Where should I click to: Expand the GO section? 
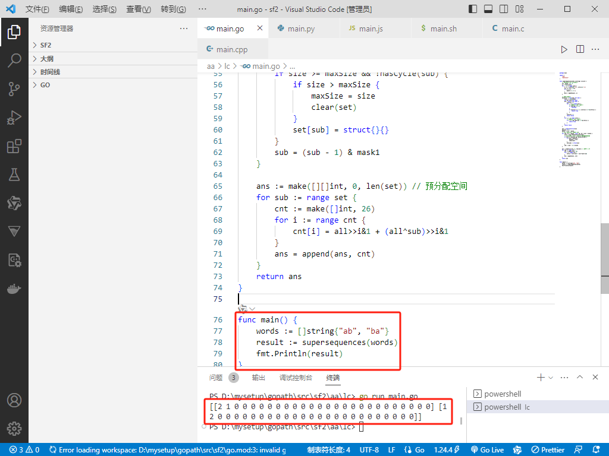(113, 85)
